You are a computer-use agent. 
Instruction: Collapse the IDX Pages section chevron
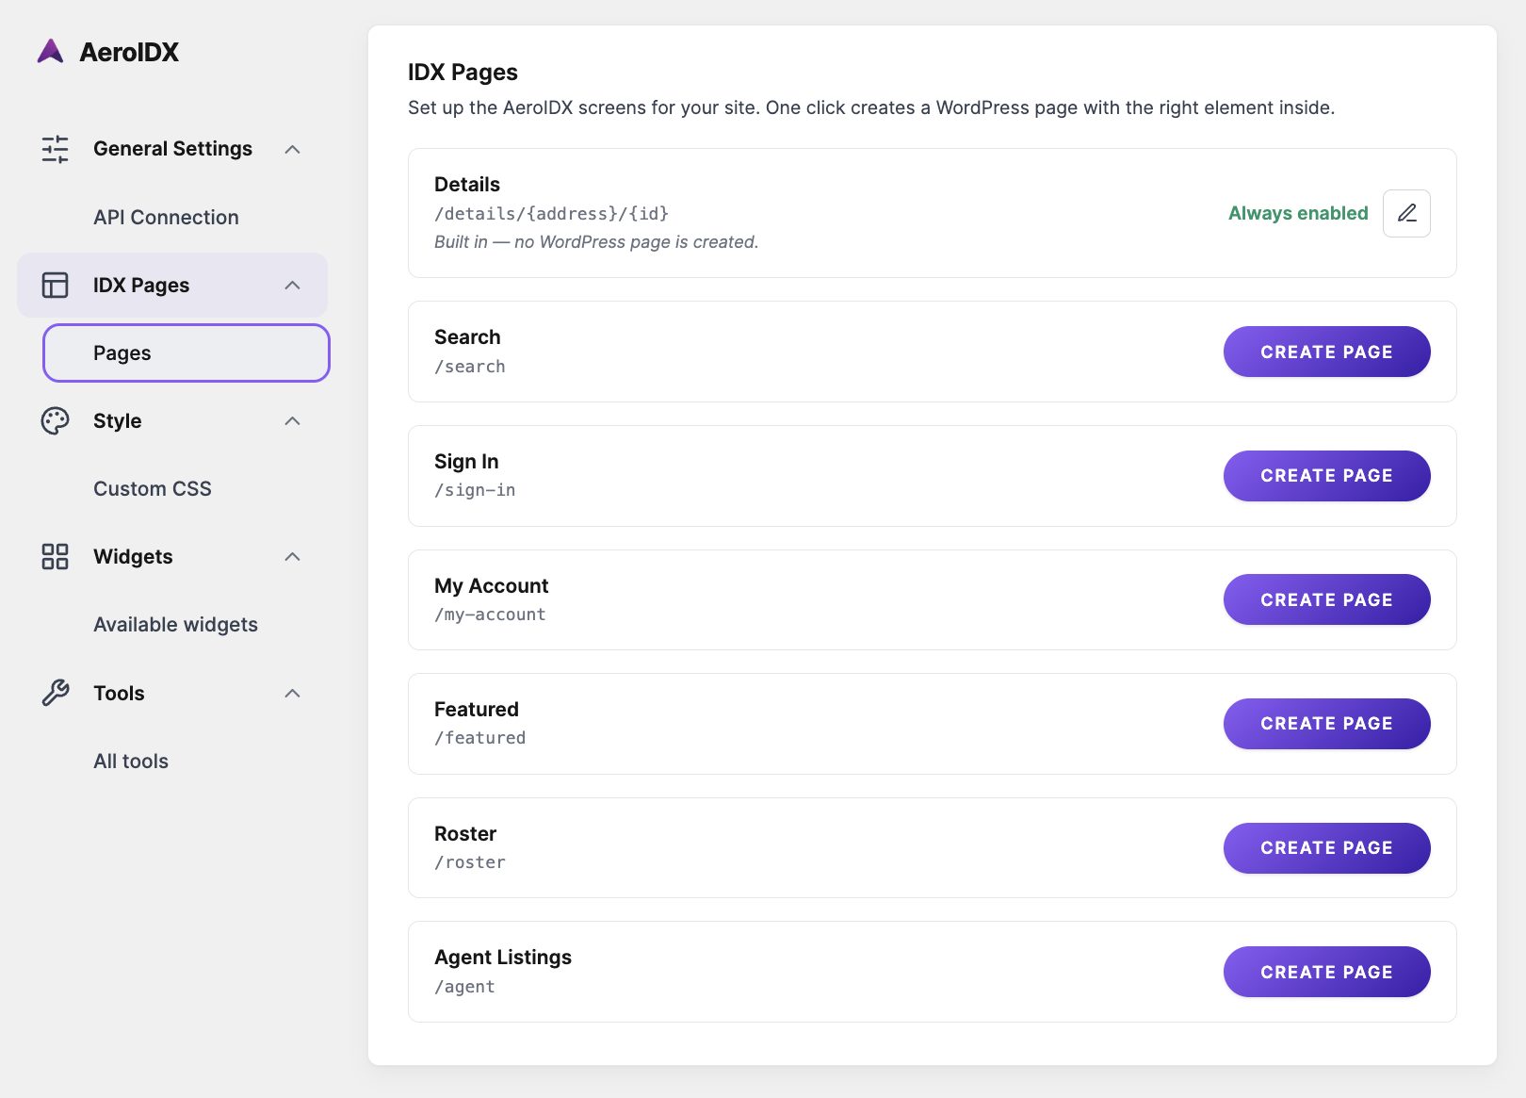[x=293, y=285]
